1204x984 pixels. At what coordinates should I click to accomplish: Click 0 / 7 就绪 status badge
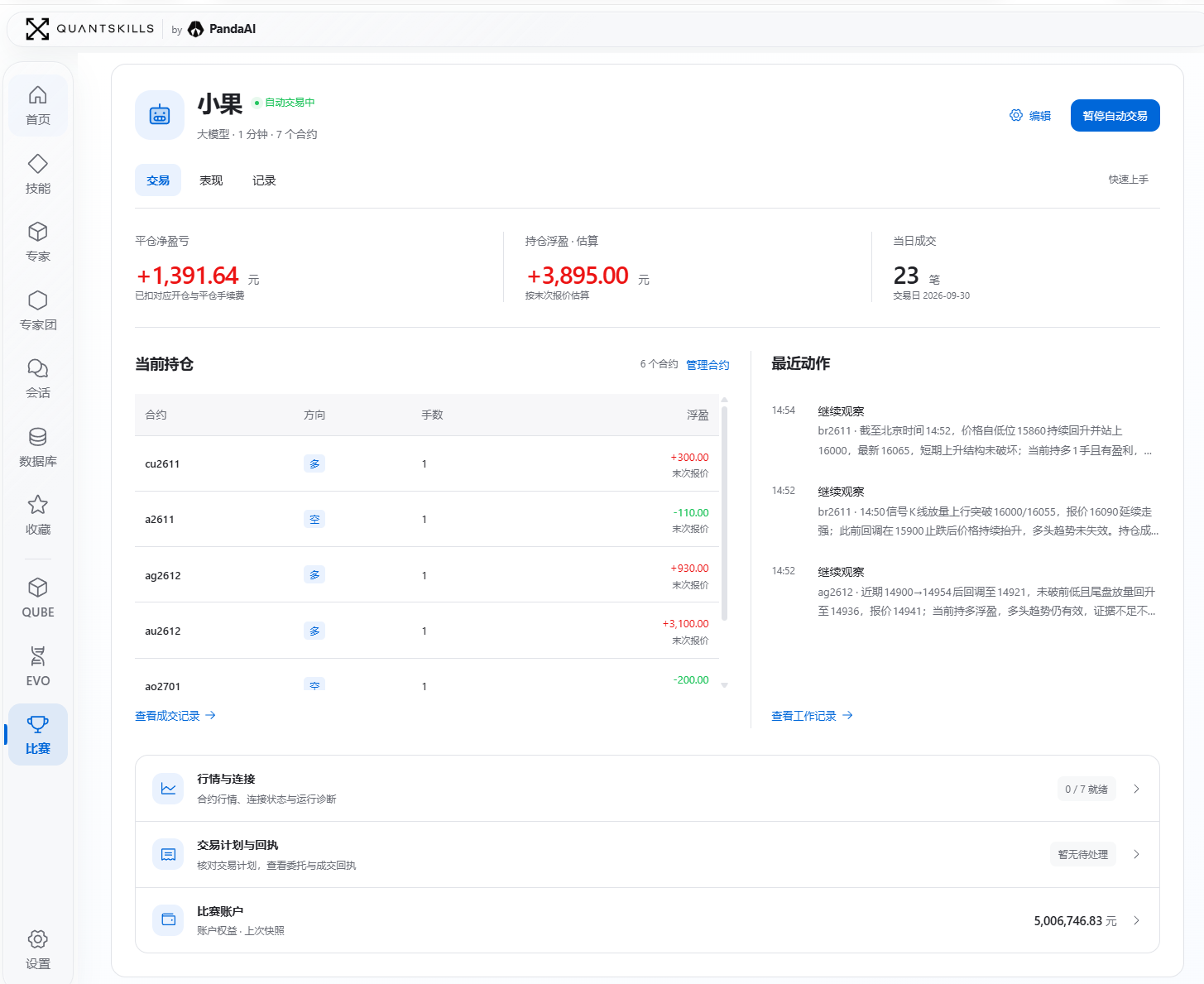1086,789
